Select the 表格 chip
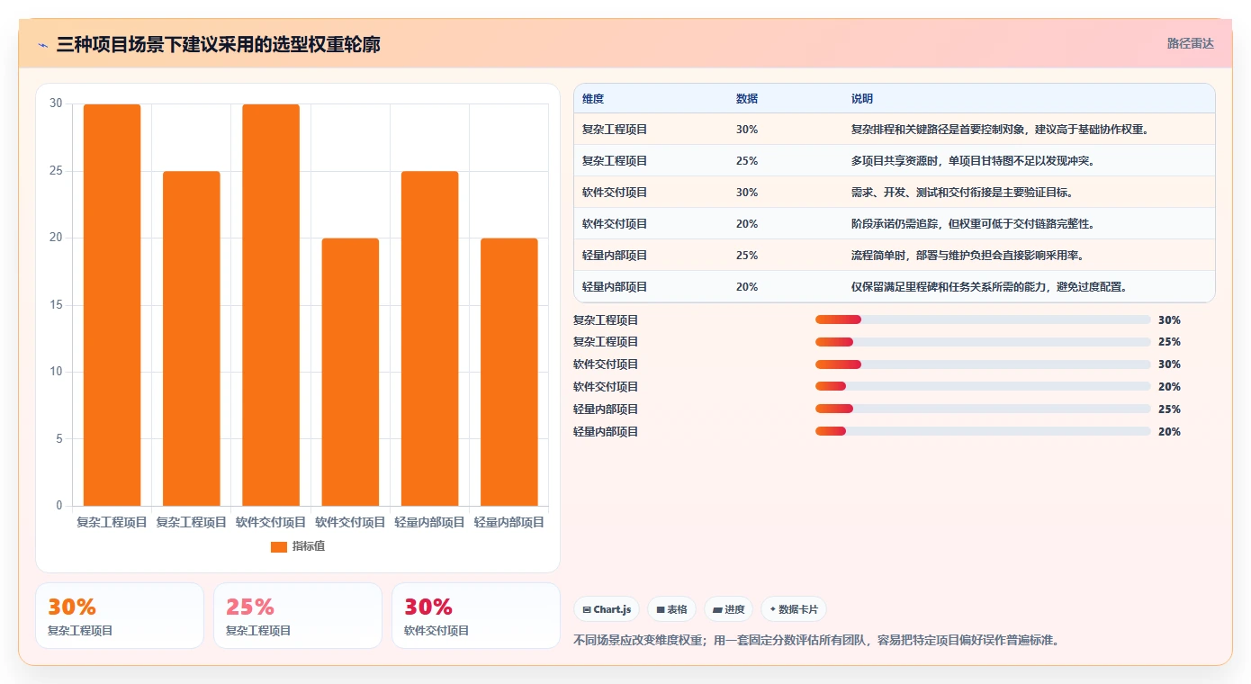The image size is (1251, 684). [x=671, y=609]
